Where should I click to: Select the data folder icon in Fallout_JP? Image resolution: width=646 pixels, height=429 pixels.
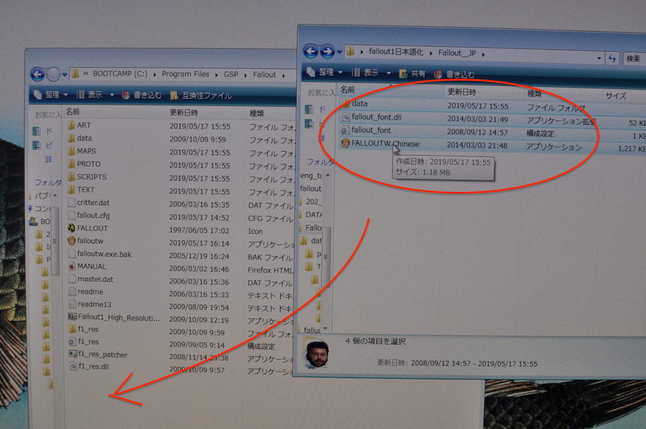pos(346,104)
